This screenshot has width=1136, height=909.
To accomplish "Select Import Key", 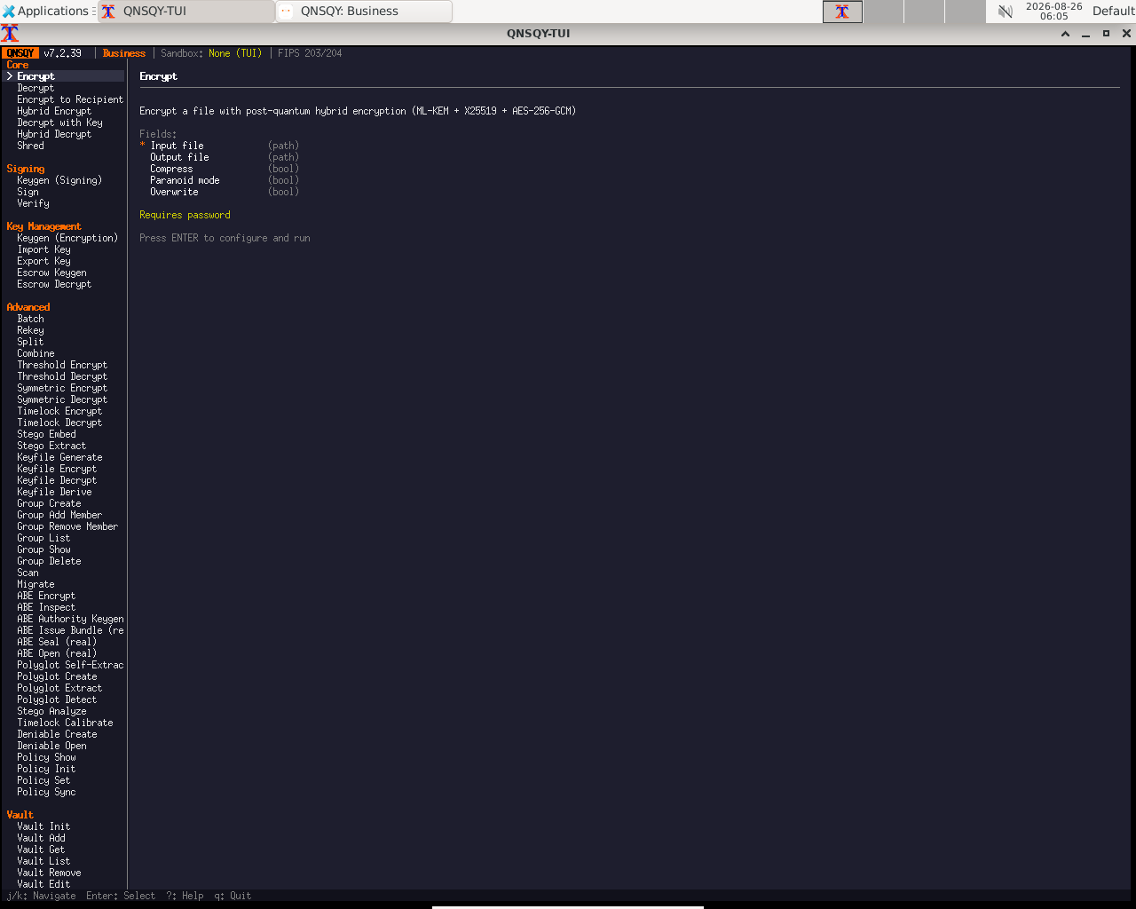I will 43,249.
